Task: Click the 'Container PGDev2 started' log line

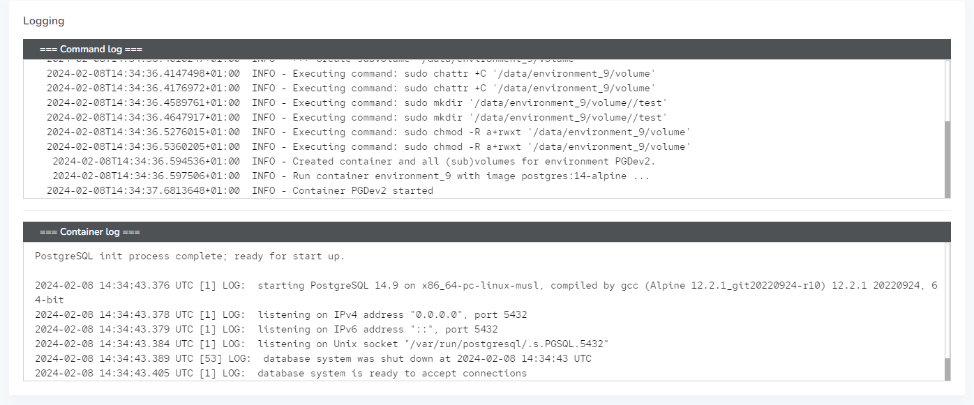Action: pyautogui.click(x=240, y=190)
